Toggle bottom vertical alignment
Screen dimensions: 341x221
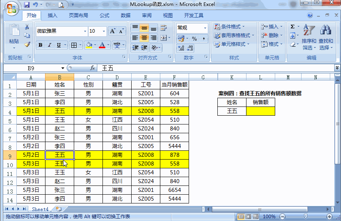point(153,28)
